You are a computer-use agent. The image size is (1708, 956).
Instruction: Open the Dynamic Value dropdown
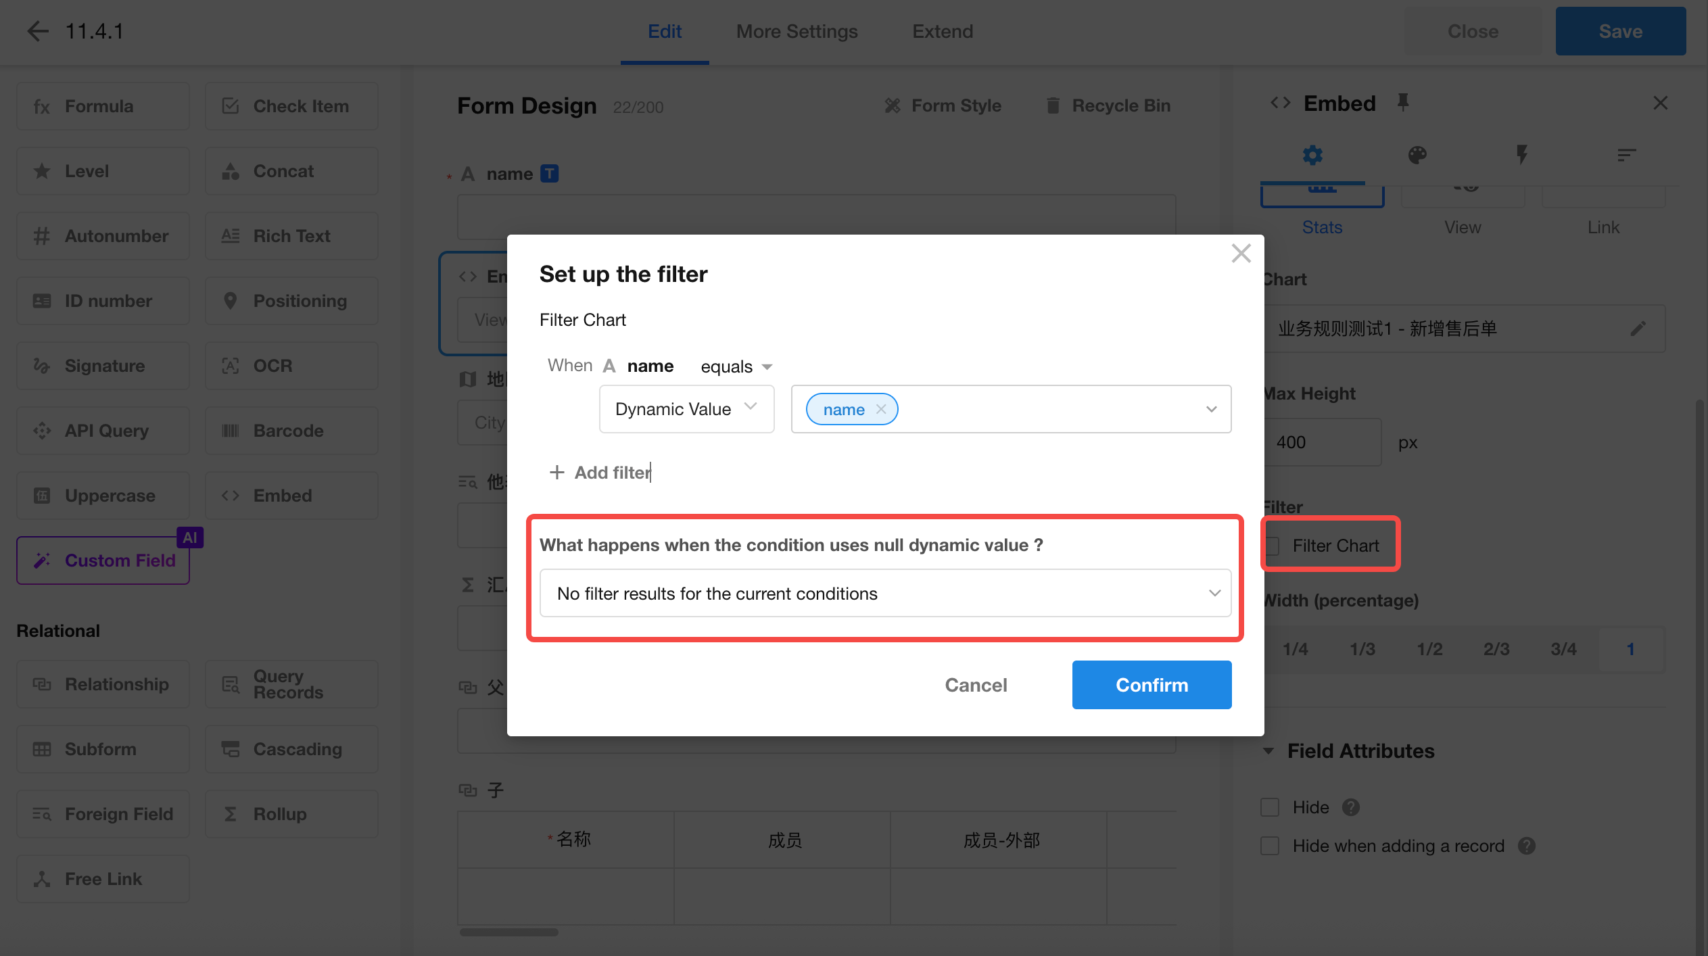686,409
